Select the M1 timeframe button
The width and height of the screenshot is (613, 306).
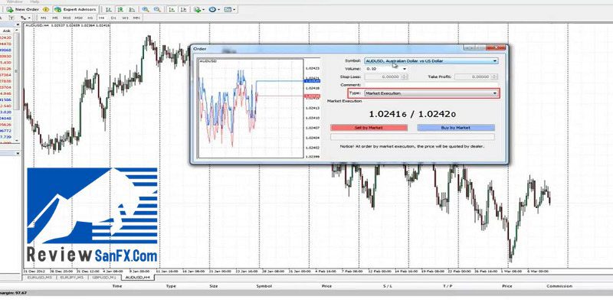tap(43, 16)
